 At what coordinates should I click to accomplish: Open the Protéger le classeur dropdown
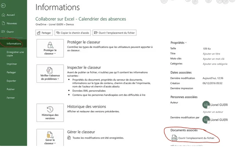pyautogui.click(x=50, y=48)
